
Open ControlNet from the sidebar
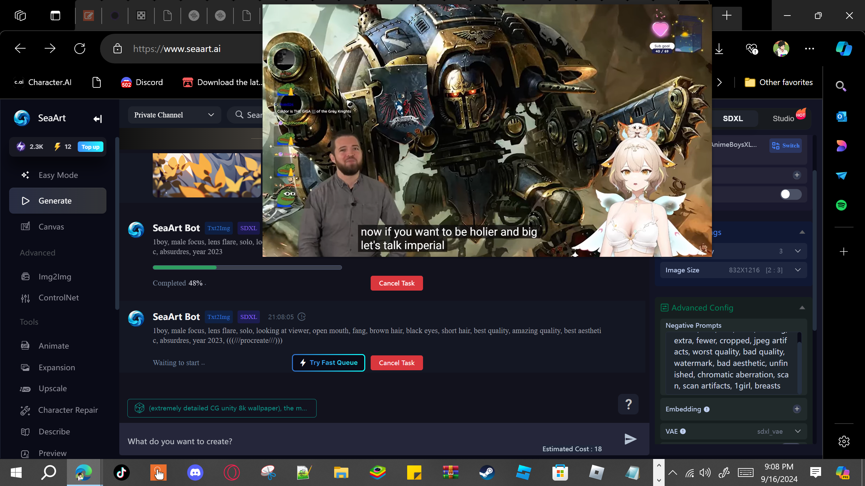(58, 298)
